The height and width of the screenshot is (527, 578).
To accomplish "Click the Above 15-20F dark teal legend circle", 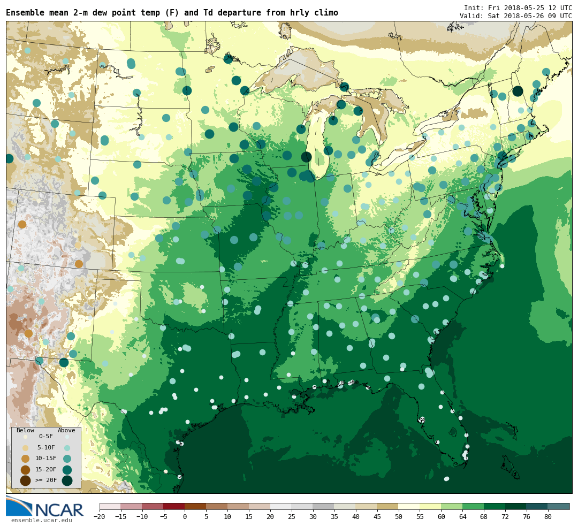I will [67, 470].
